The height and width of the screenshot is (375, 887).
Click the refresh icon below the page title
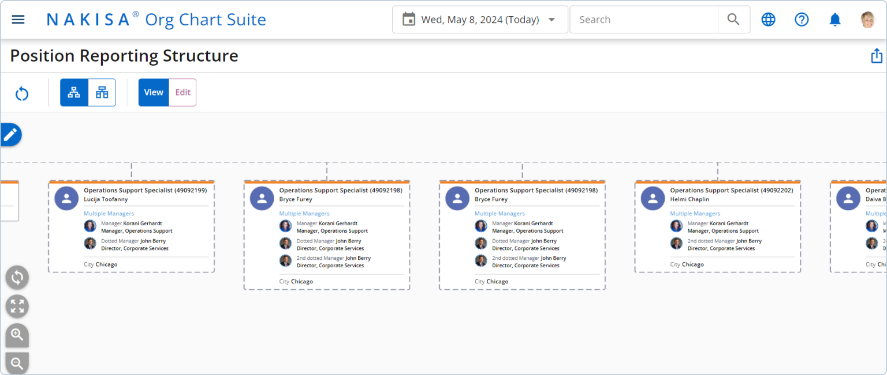pyautogui.click(x=21, y=93)
